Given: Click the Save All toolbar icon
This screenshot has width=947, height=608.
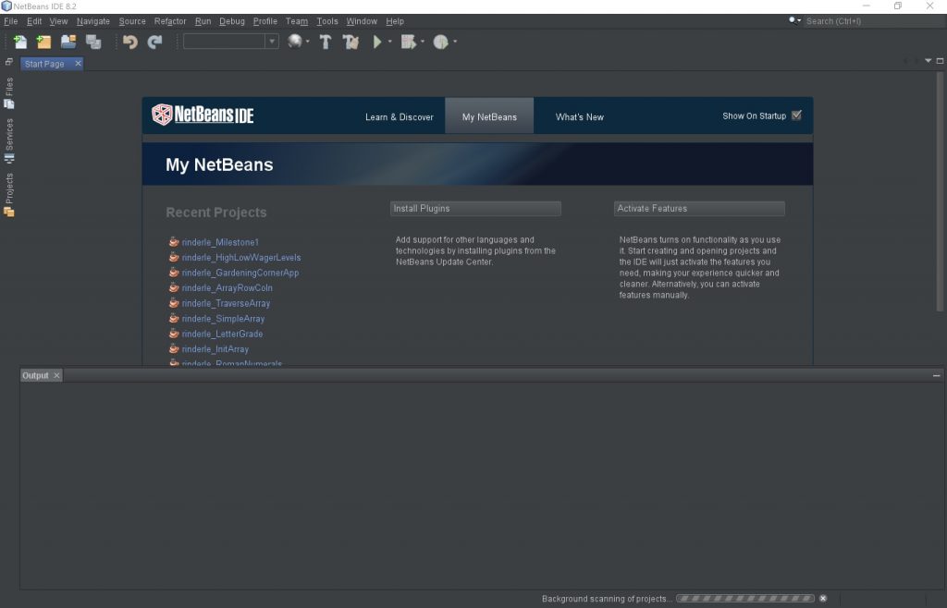Looking at the screenshot, I should pyautogui.click(x=93, y=42).
